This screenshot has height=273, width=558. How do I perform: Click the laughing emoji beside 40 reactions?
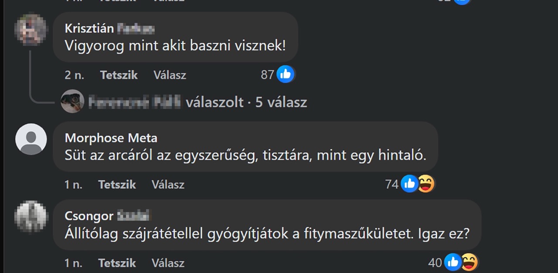tap(469, 263)
